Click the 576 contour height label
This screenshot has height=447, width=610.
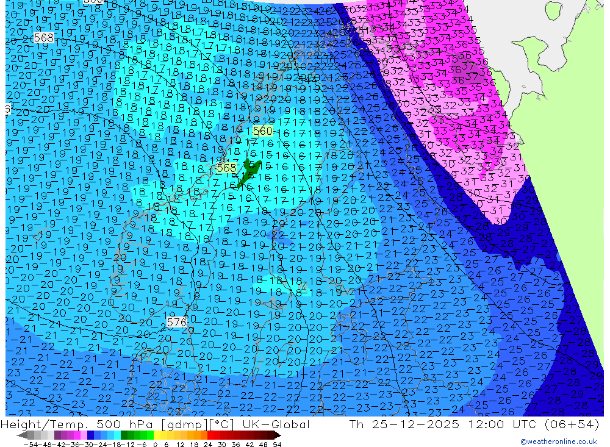click(x=177, y=322)
